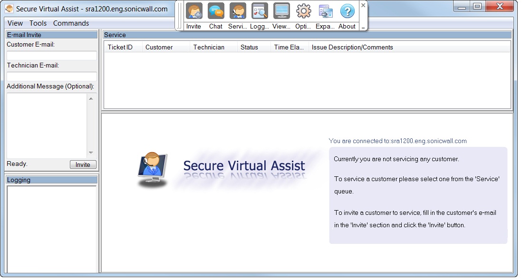Click the Invite button in E-mail Invite panel
The width and height of the screenshot is (522, 280).
(83, 164)
